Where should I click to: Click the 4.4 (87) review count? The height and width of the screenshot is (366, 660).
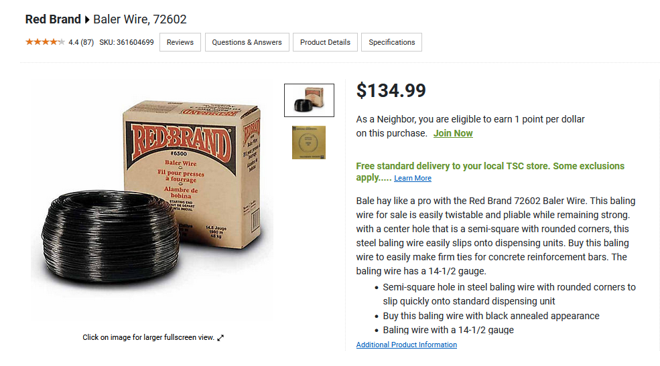point(81,42)
